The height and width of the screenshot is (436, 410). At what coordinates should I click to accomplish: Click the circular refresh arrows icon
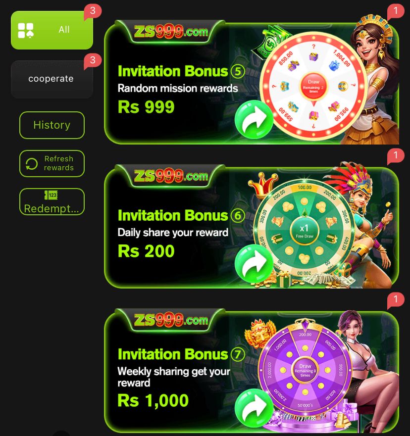[x=32, y=164]
